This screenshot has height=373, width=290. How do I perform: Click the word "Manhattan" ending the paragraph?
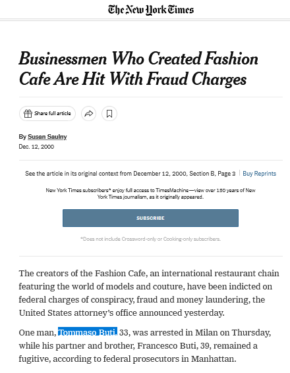214,359
